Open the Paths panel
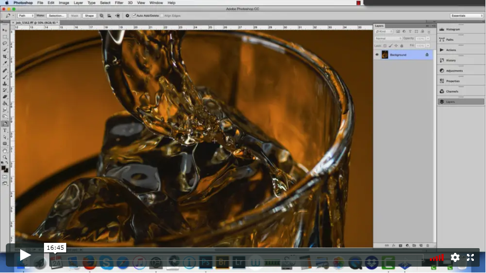The height and width of the screenshot is (273, 486). click(461, 40)
